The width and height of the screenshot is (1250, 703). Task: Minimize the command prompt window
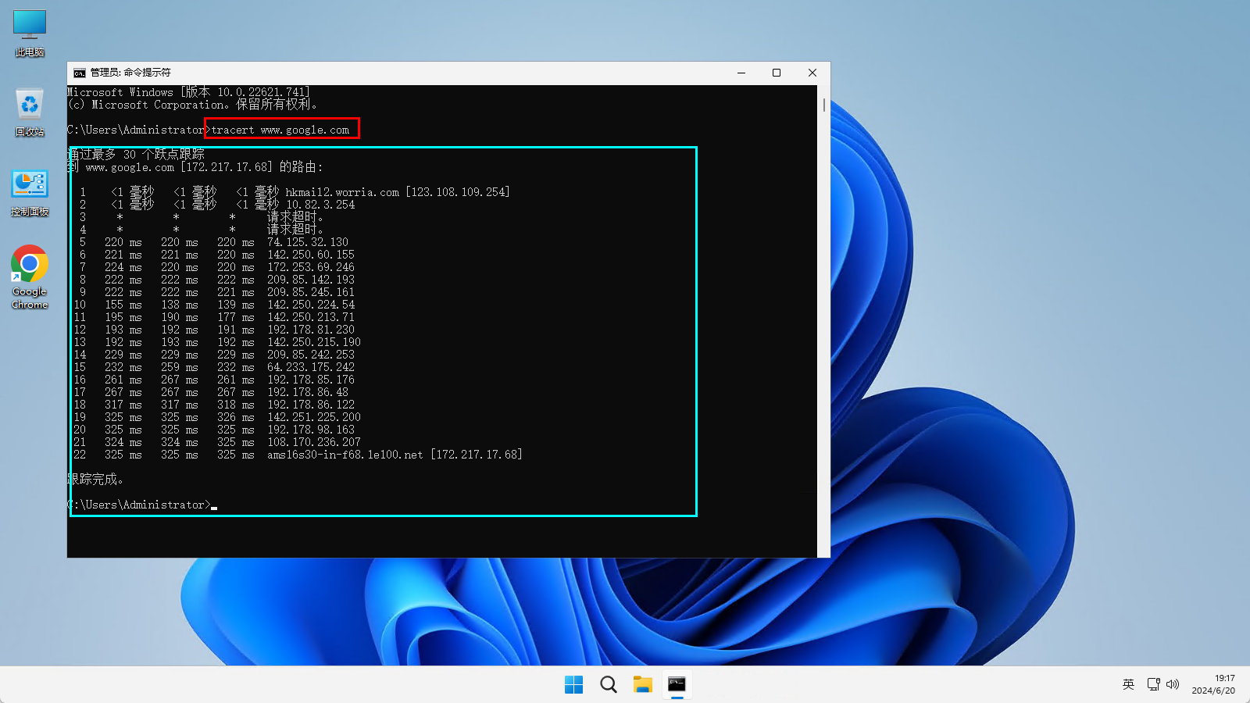click(741, 73)
